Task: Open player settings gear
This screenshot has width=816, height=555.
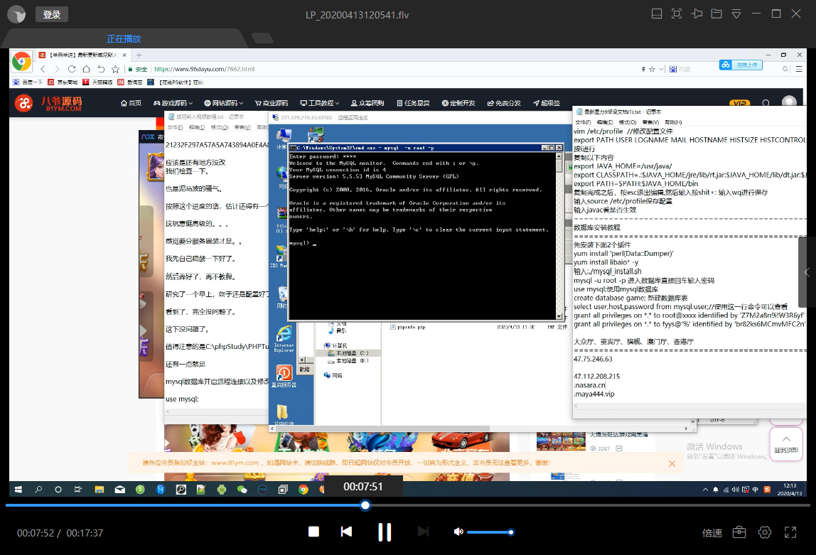Action: pyautogui.click(x=765, y=532)
